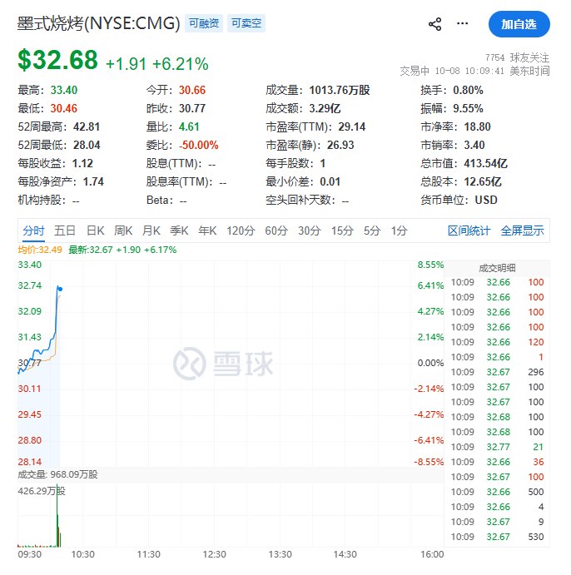571x575 pixels.
Task: Click the 成交额 value 3.29亿
Action: point(325,108)
